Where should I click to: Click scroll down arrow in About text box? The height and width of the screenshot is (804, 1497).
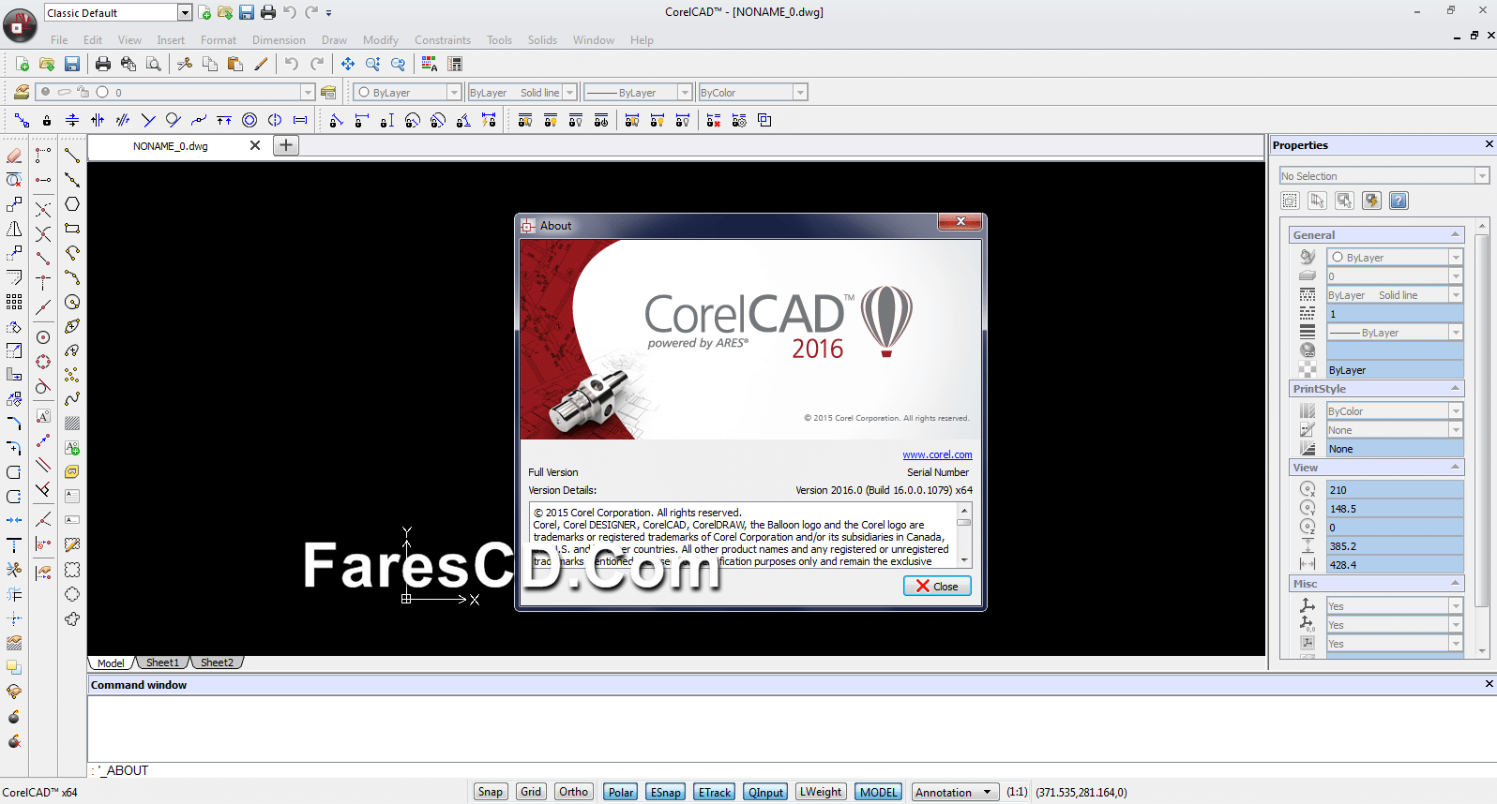(964, 560)
